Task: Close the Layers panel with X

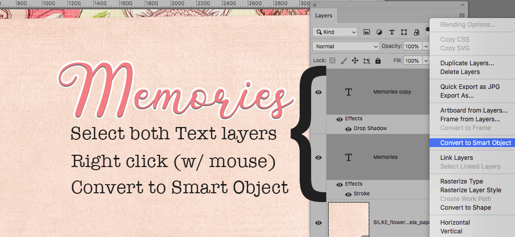Action: pos(315,5)
